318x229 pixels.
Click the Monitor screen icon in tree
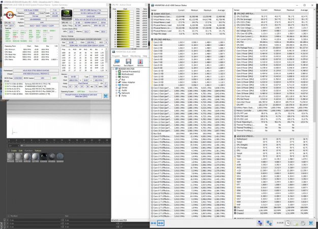[x=120, y=85]
